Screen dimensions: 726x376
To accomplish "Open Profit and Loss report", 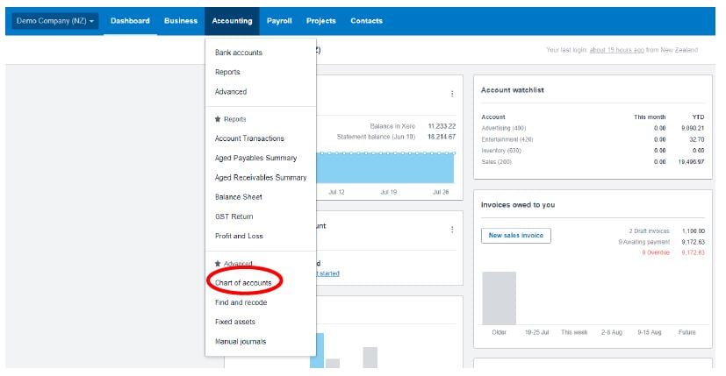I will tap(239, 236).
